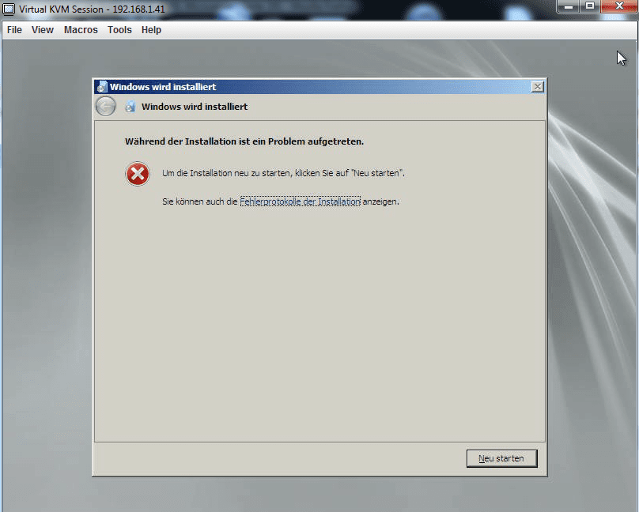Click the setup icon in dialog title bar
The height and width of the screenshot is (512, 639).
pos(102,87)
